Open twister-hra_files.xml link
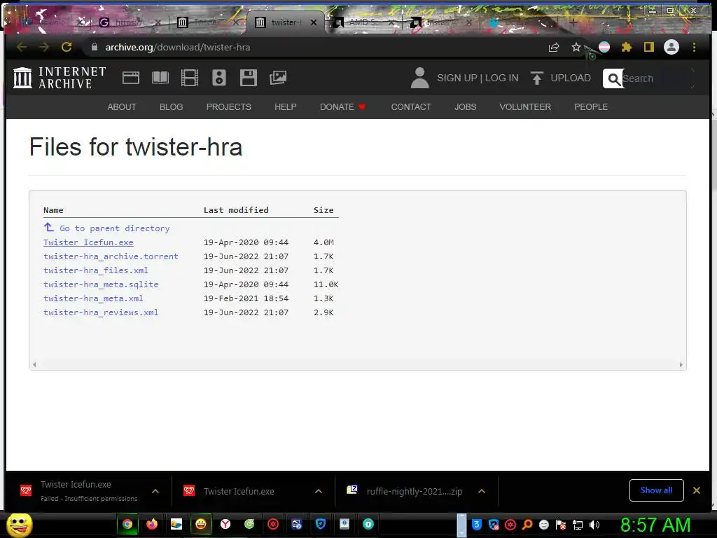The width and height of the screenshot is (717, 538). coord(95,270)
